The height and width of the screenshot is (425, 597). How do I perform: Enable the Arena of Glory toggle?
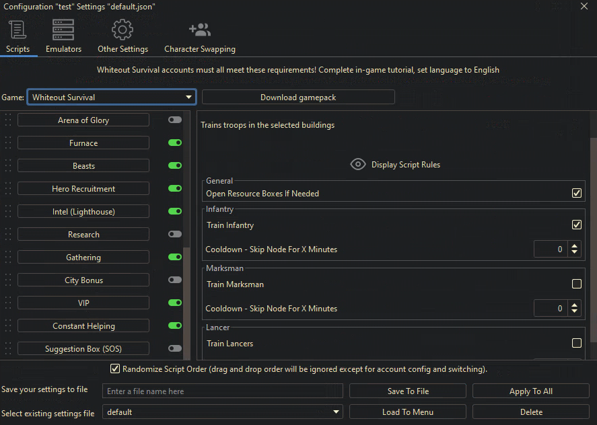tap(175, 120)
